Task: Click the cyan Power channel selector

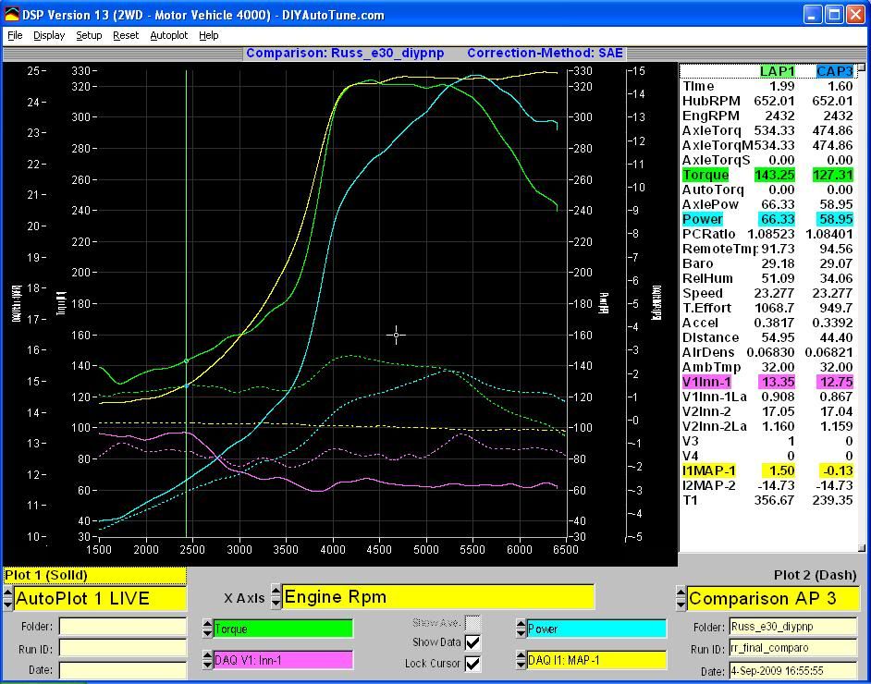Action: click(596, 629)
